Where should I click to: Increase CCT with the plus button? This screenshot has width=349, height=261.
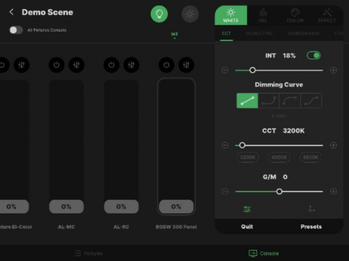pyautogui.click(x=333, y=145)
